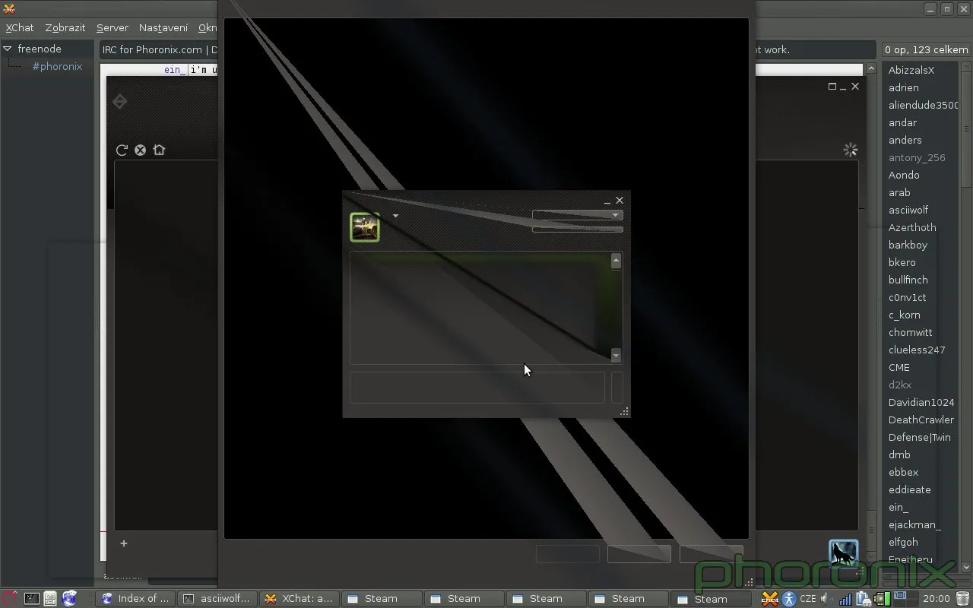This screenshot has width=973, height=608.
Task: Switch to the 'Index of ...' browser window
Action: pyautogui.click(x=136, y=599)
